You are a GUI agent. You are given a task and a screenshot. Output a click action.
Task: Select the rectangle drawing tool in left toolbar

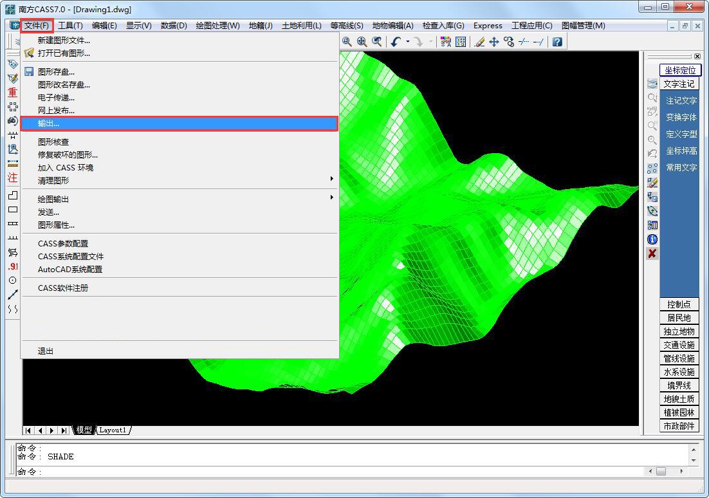13,209
